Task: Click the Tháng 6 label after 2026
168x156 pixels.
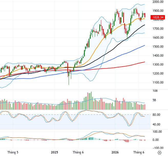Action: 139,152
